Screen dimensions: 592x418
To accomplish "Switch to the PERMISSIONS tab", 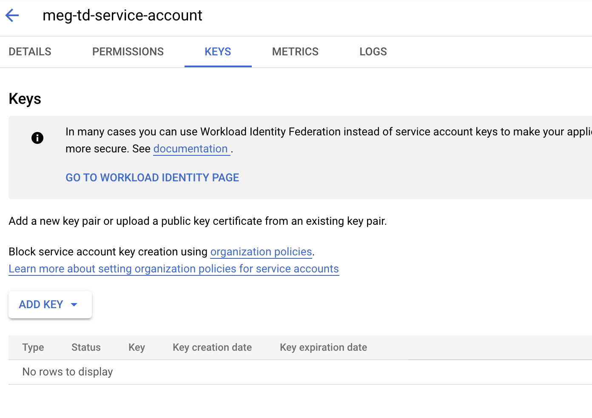I will pos(128,52).
